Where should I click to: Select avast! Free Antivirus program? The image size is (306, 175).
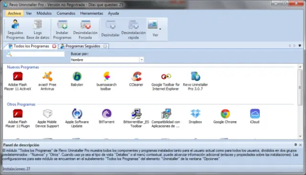47,81
